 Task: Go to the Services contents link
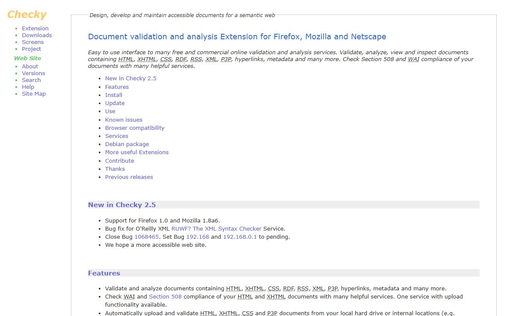(x=117, y=136)
